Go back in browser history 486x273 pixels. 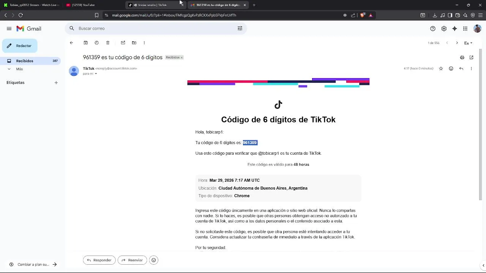(5, 15)
